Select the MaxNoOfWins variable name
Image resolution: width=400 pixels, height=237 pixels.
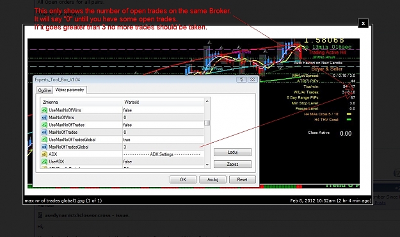61,117
